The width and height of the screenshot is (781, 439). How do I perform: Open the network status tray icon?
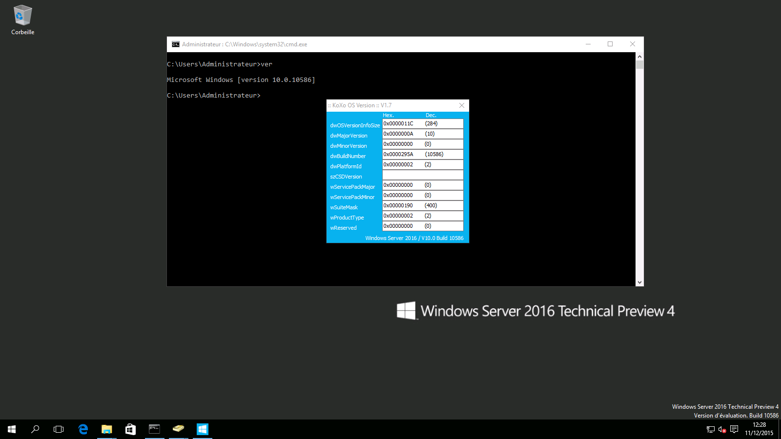pyautogui.click(x=711, y=430)
